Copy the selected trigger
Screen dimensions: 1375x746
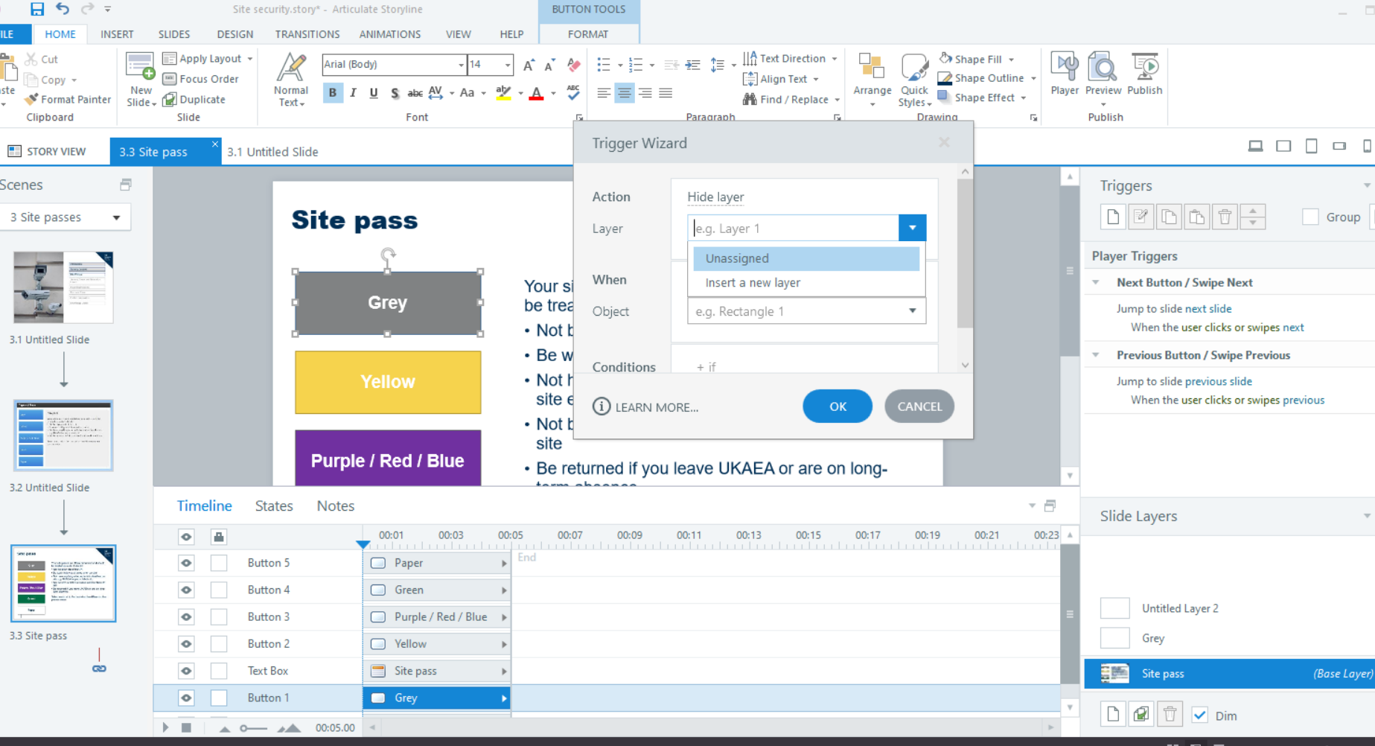point(1169,217)
